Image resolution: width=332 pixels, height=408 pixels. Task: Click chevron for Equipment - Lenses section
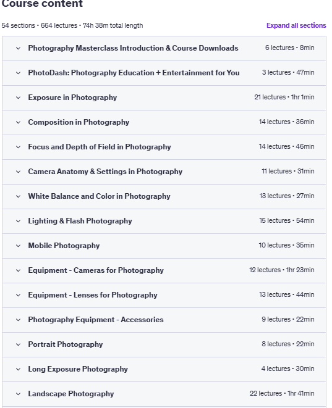19,295
